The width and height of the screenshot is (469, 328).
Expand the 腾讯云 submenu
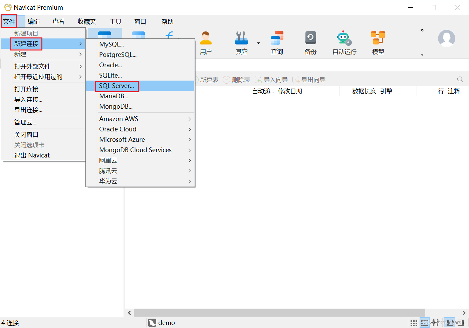pos(190,171)
